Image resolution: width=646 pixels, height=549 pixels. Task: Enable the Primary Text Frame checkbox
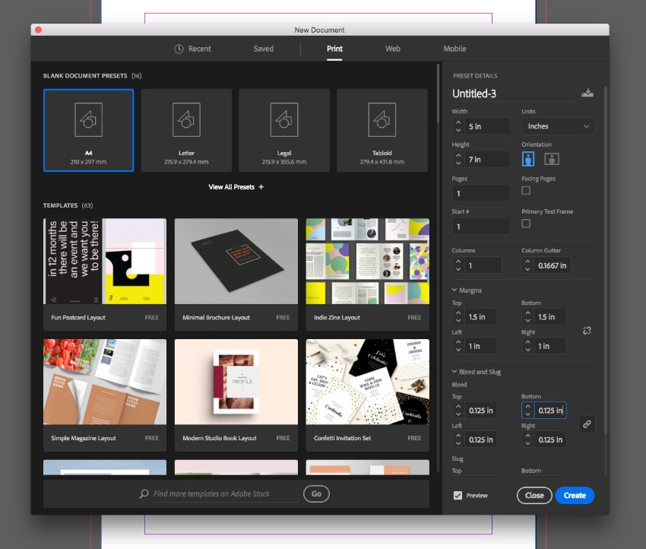(526, 224)
